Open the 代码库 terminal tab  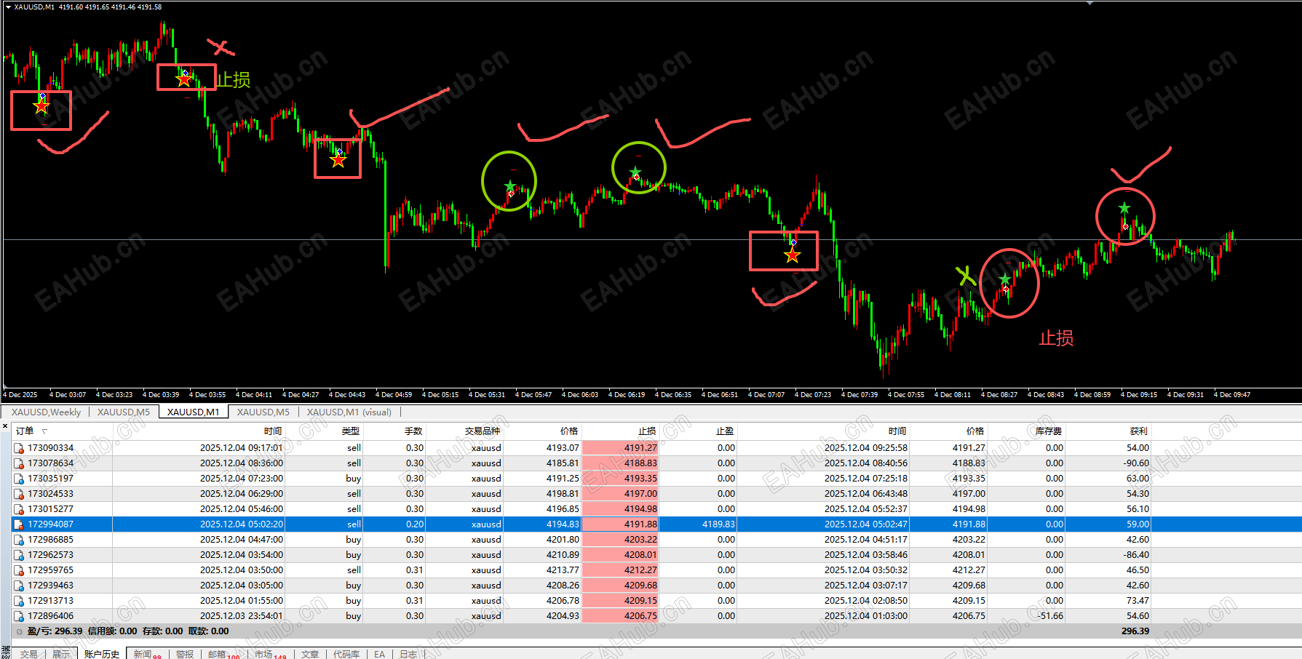(x=346, y=655)
